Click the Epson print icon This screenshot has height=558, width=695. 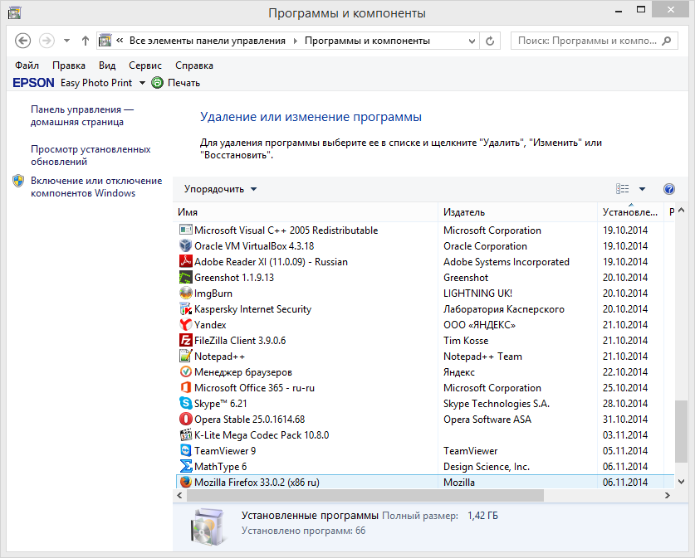tap(157, 83)
